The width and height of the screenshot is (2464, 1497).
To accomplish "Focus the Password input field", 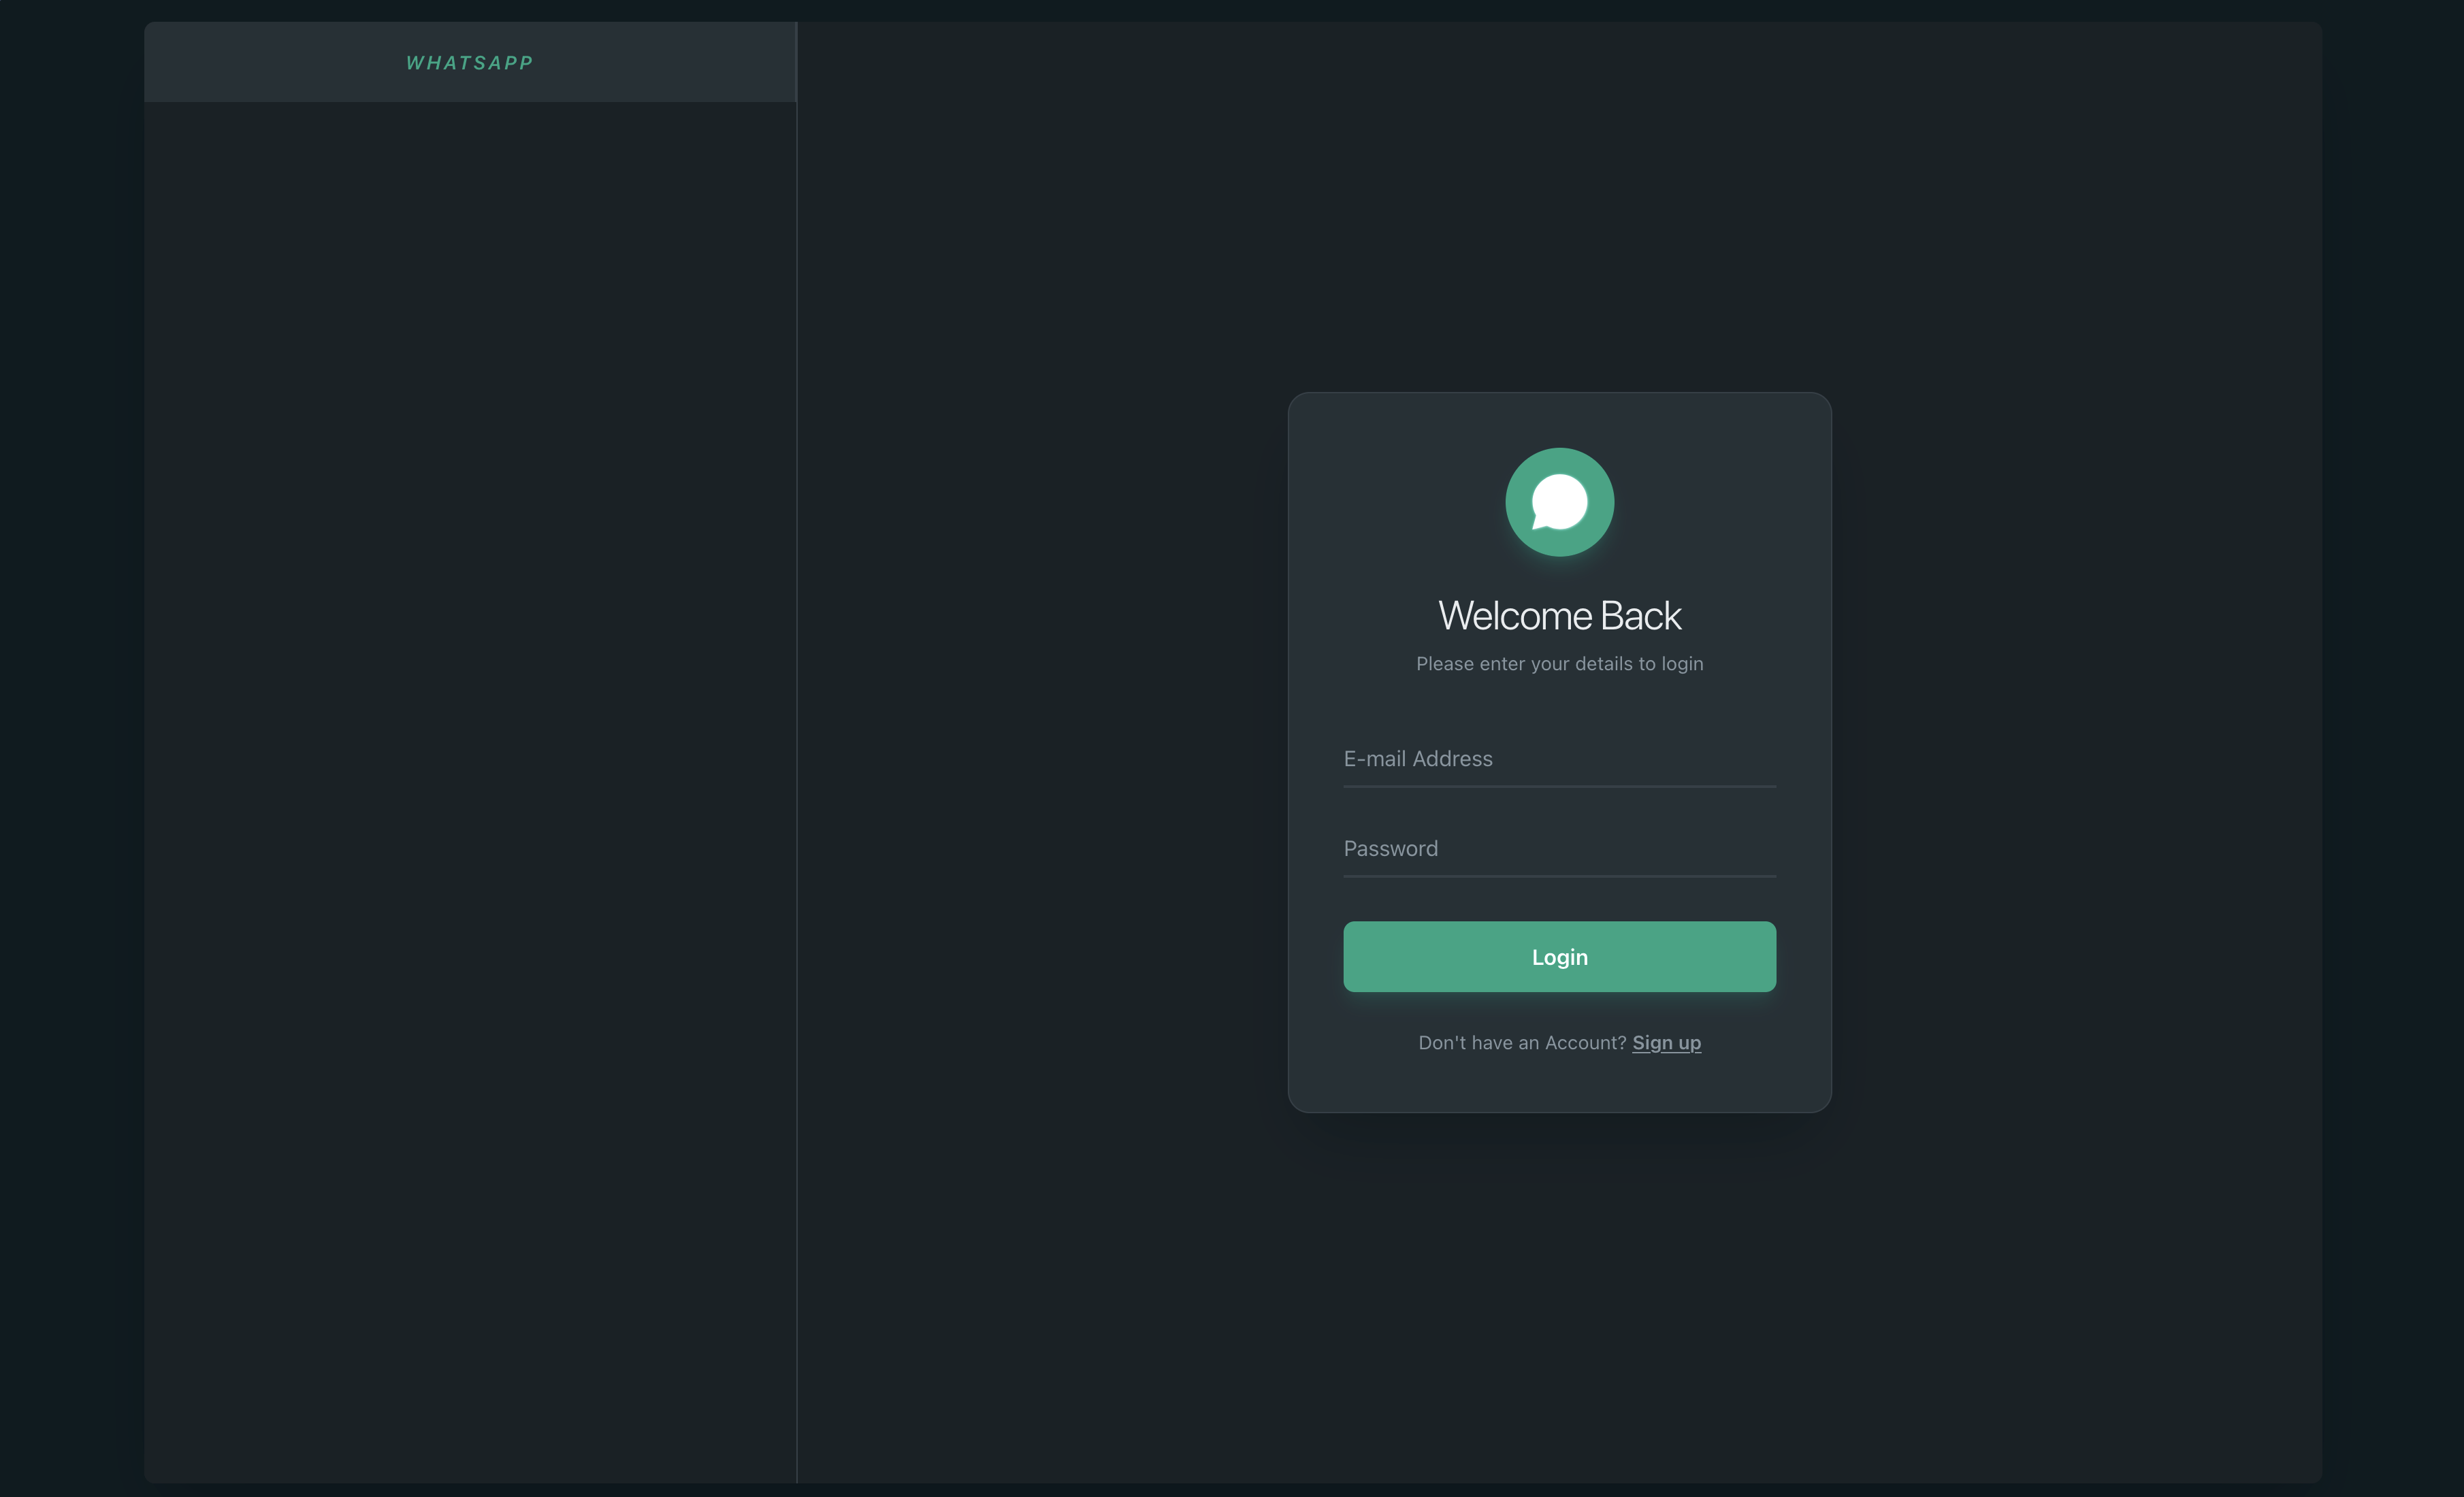I will tap(1559, 849).
